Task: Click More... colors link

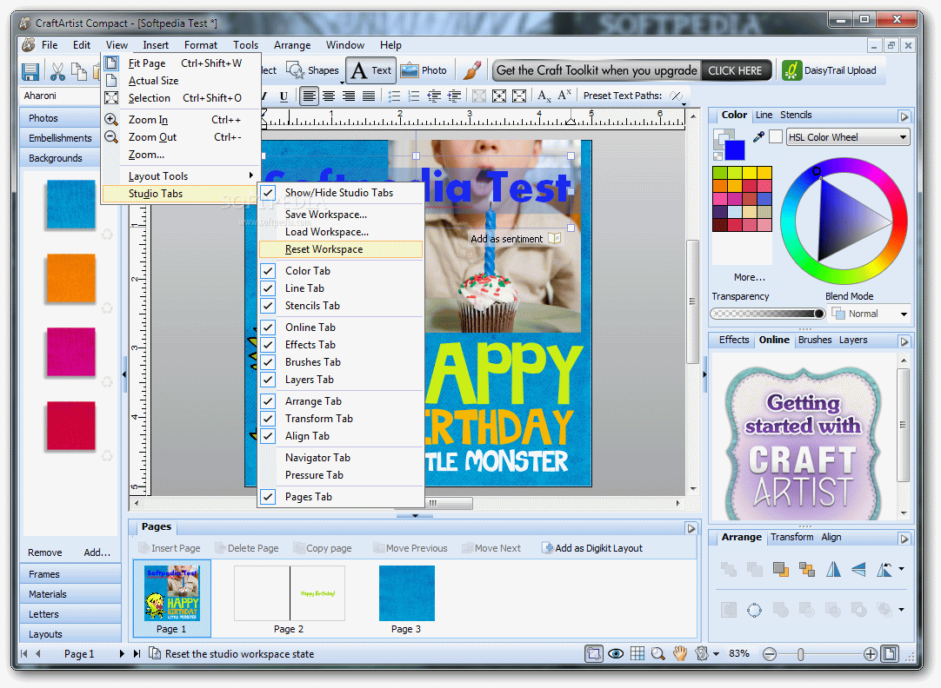Action: (749, 277)
